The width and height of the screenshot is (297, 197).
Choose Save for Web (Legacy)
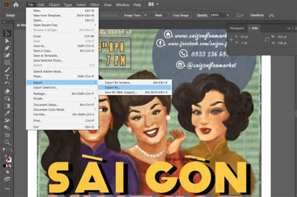pyautogui.click(x=135, y=92)
